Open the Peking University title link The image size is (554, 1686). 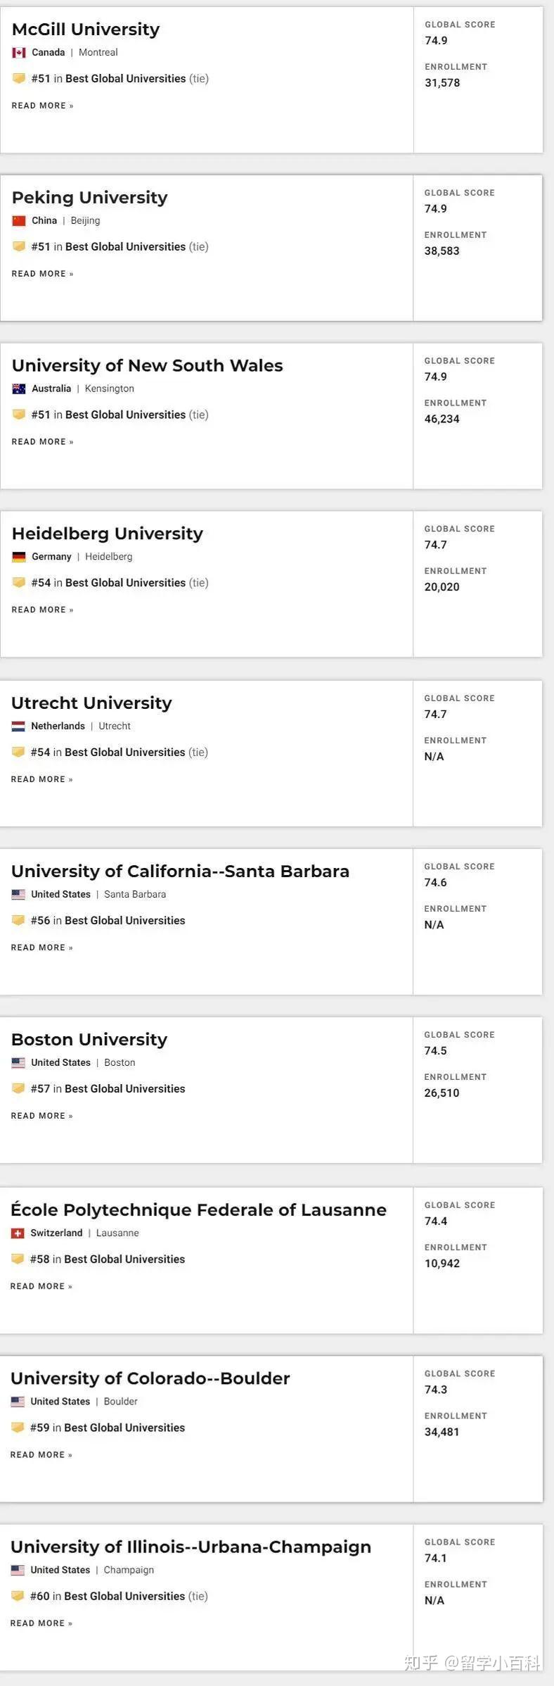point(89,198)
